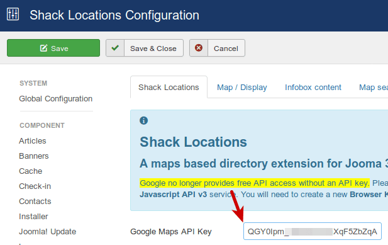Click the green checkmark icon on Save & Close

(x=115, y=48)
